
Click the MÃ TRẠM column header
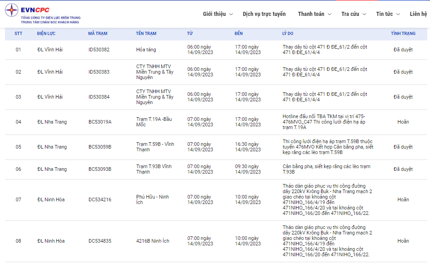(x=98, y=34)
